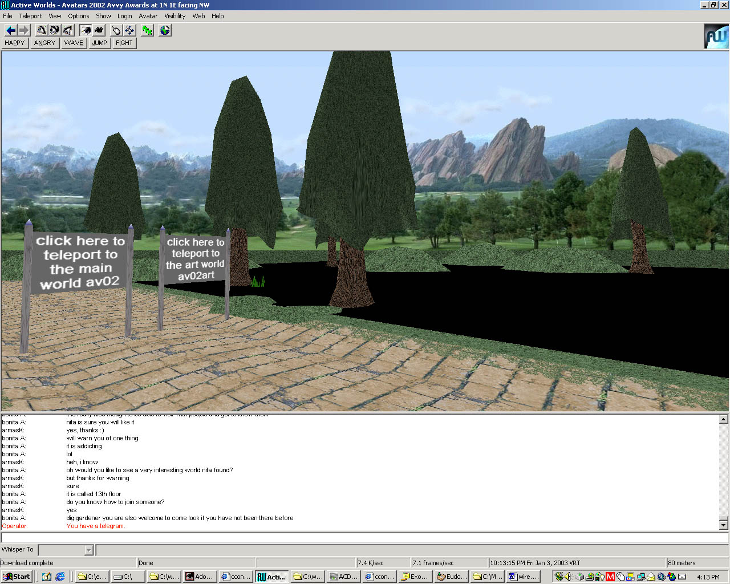Toggle third person camera view
This screenshot has width=730, height=584.
[x=99, y=30]
